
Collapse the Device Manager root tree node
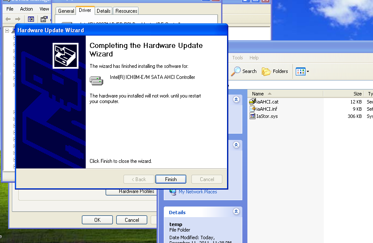tap(7, 31)
